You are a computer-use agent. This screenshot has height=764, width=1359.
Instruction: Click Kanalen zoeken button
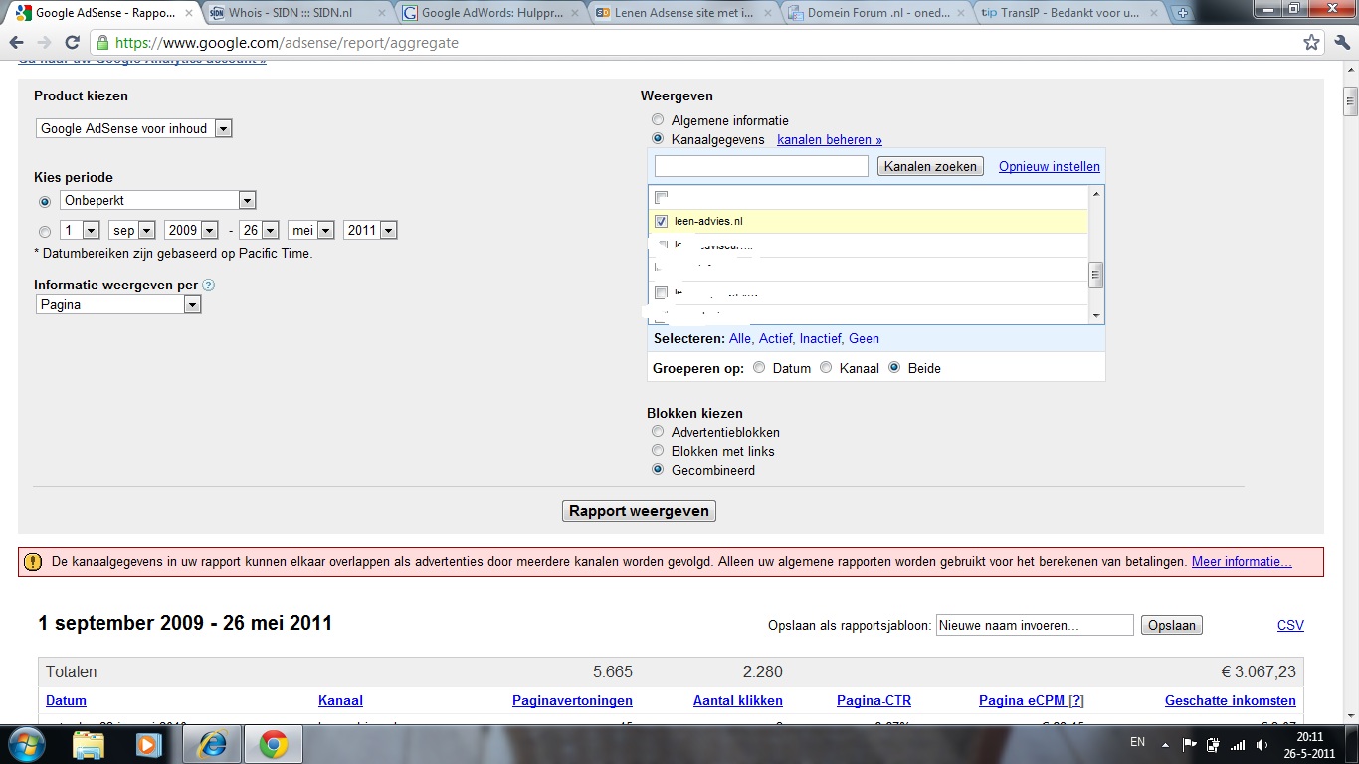pyautogui.click(x=930, y=166)
